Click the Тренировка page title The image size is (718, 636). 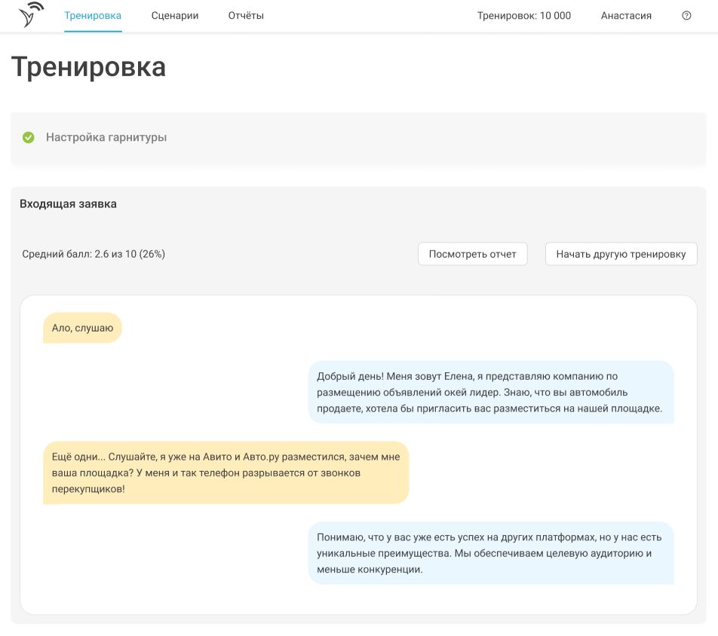pos(88,67)
